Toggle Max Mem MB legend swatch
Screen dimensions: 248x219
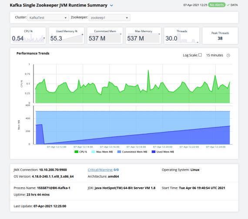93,152
